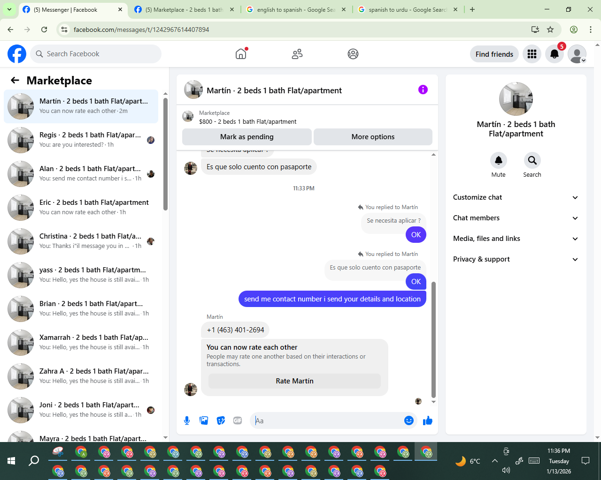Open the volume speaker tray icon
The image size is (601, 480).
[x=506, y=470]
